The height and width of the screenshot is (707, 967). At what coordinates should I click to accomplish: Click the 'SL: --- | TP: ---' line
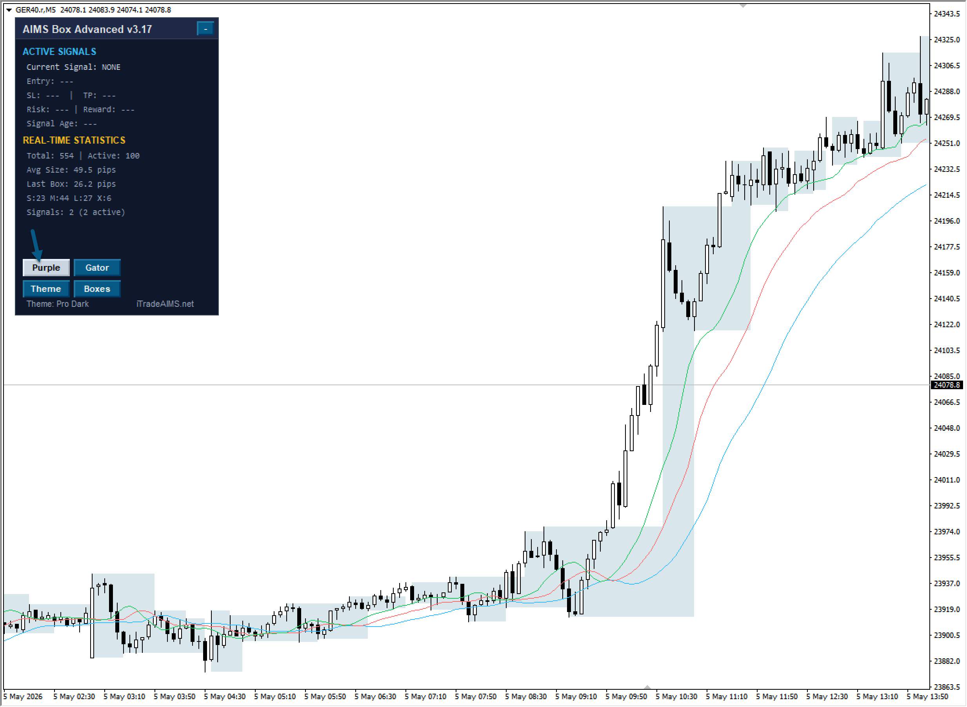tap(71, 95)
